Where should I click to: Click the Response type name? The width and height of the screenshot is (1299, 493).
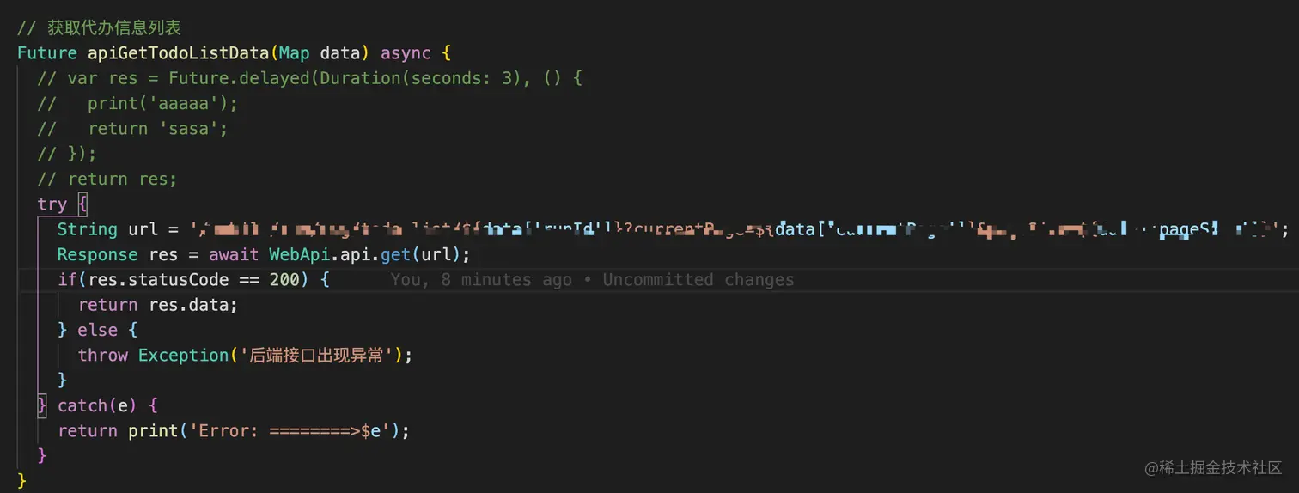(97, 255)
